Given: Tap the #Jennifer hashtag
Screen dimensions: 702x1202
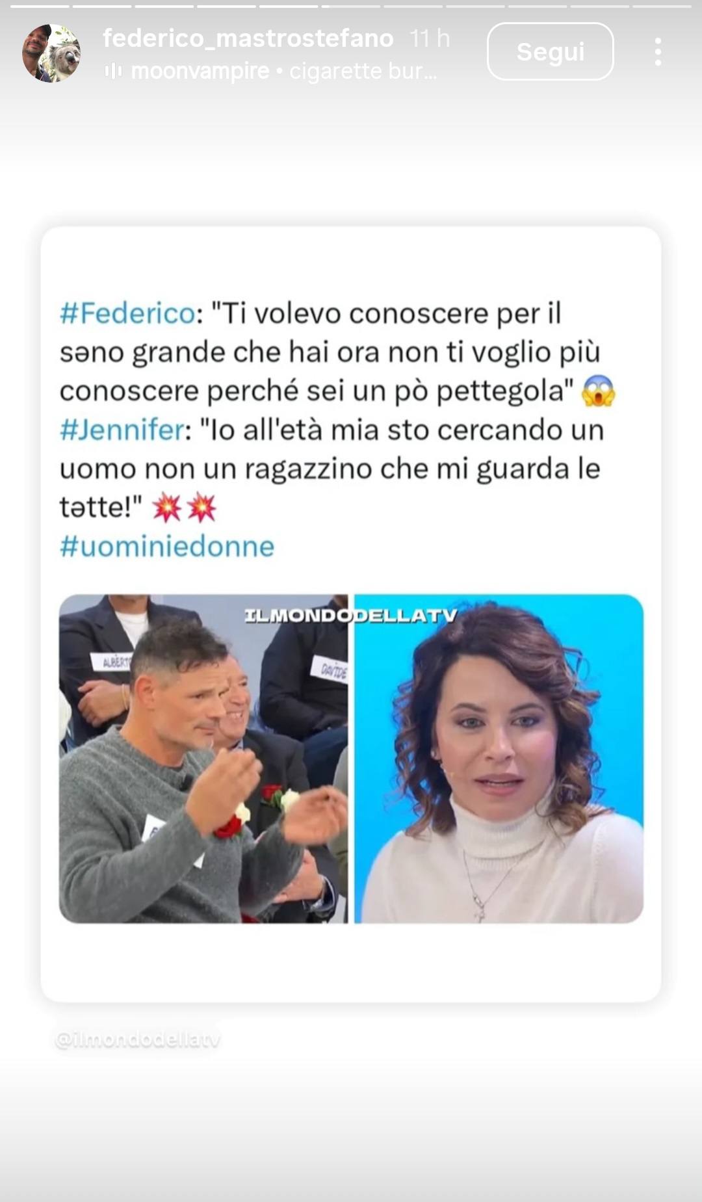Looking at the screenshot, I should pos(122,430).
